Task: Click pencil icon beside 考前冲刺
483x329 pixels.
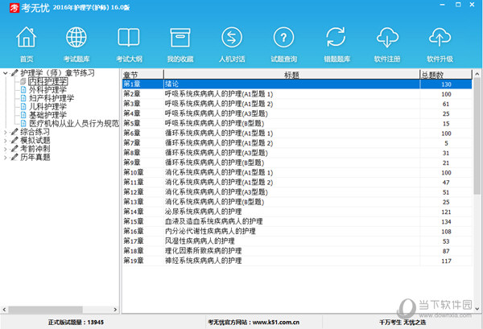Action: point(14,148)
